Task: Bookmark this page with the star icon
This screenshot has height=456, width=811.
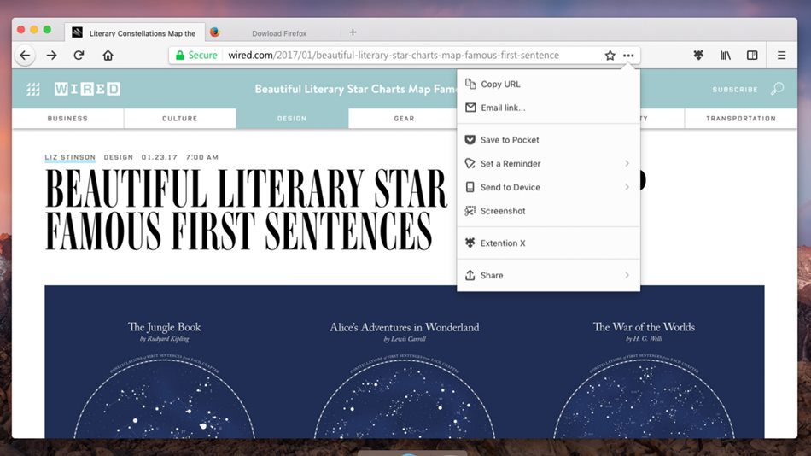Action: tap(610, 56)
